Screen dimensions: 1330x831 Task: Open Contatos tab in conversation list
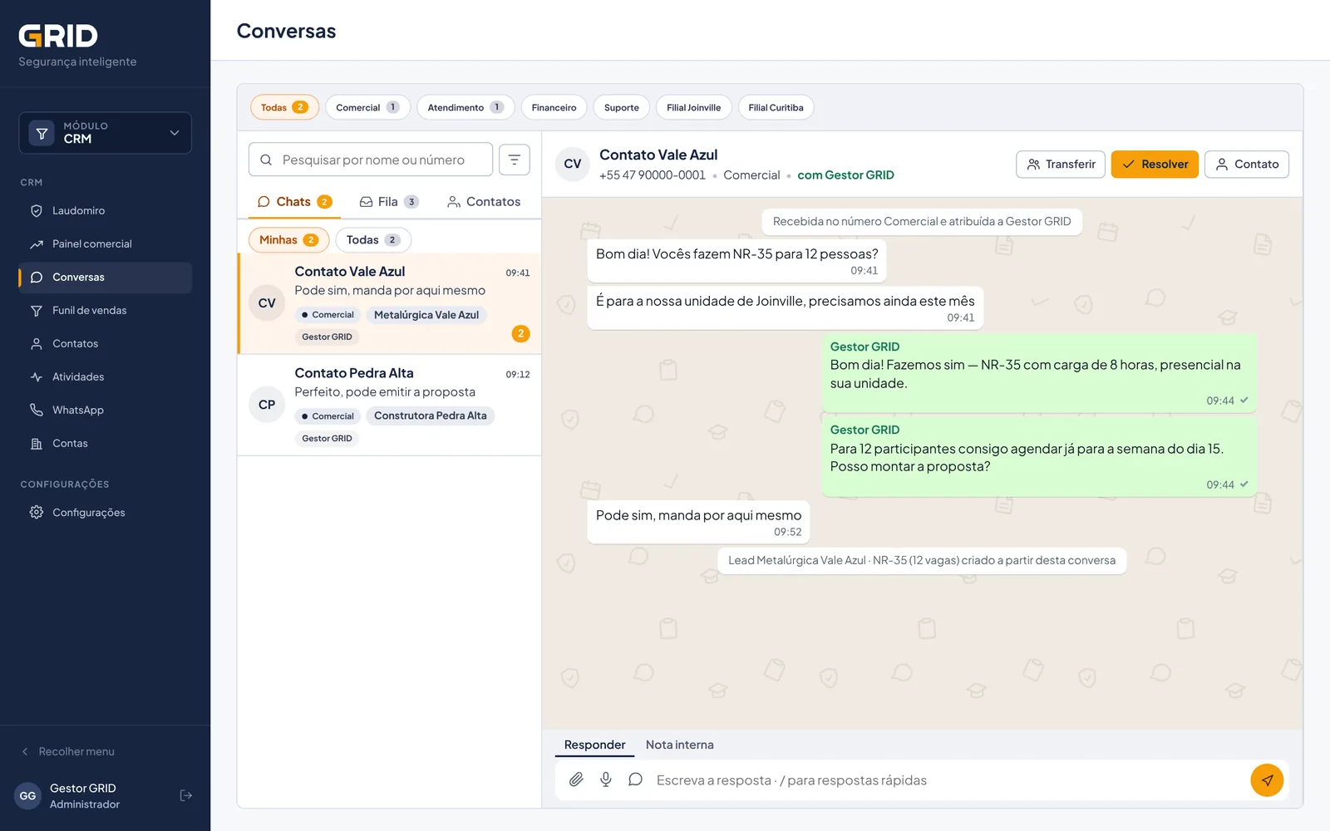(x=484, y=202)
